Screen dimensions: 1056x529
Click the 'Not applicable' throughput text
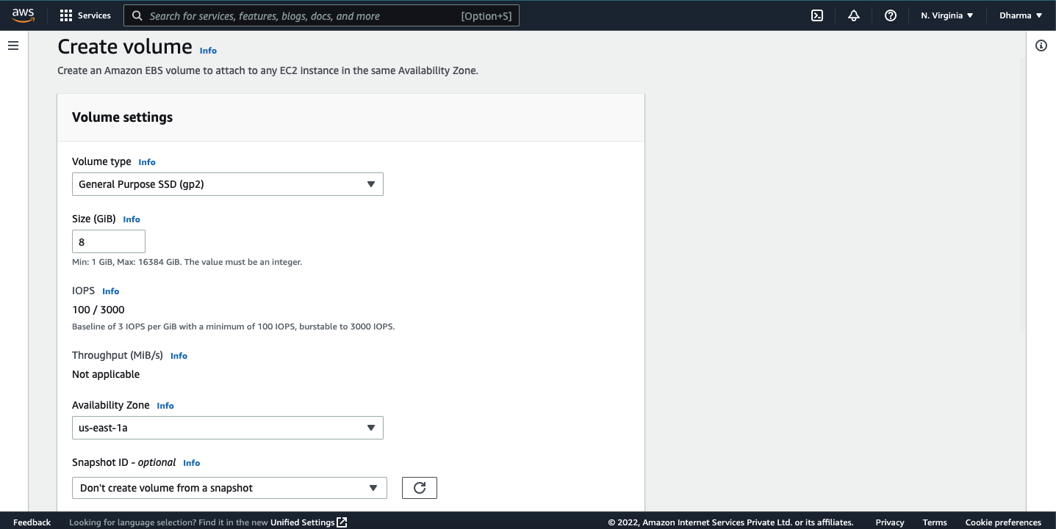(106, 374)
